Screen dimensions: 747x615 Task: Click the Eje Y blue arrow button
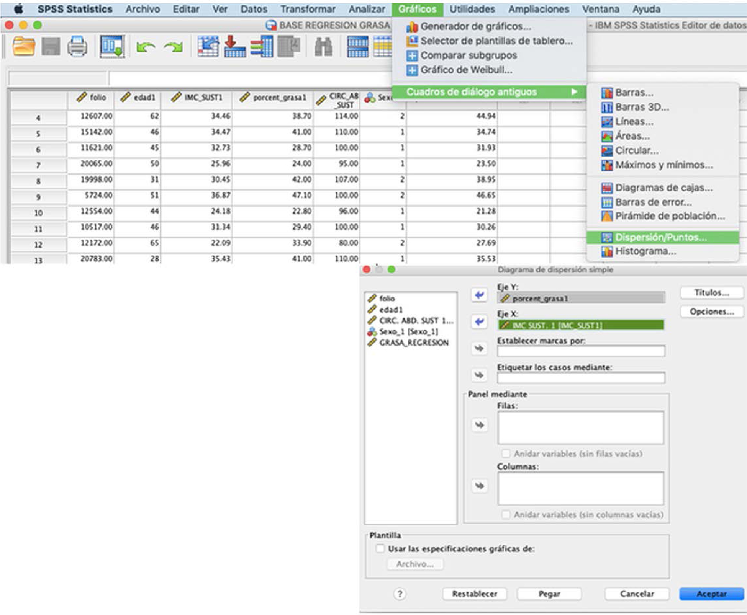pyautogui.click(x=479, y=295)
